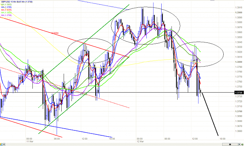Image resolution: width=244 pixels, height=146 pixels.
Task: Click the 1.3910 price axis label
Action: (239, 7)
